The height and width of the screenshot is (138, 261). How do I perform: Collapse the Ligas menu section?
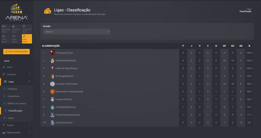point(17,82)
